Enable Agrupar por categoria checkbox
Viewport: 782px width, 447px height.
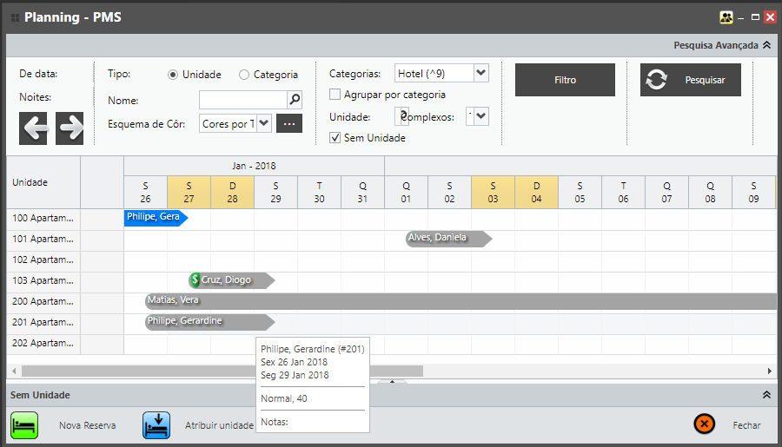point(335,95)
